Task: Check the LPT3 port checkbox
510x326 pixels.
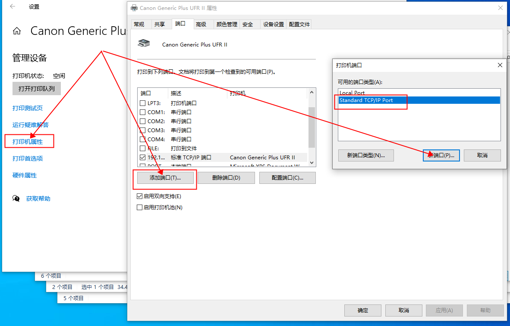Action: pyautogui.click(x=143, y=103)
